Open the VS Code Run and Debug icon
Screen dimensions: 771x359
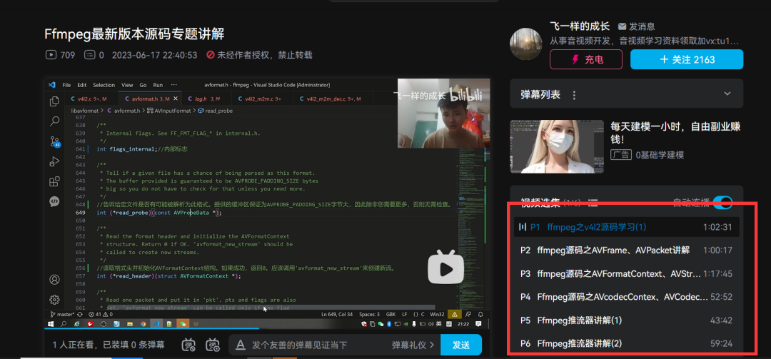[54, 161]
